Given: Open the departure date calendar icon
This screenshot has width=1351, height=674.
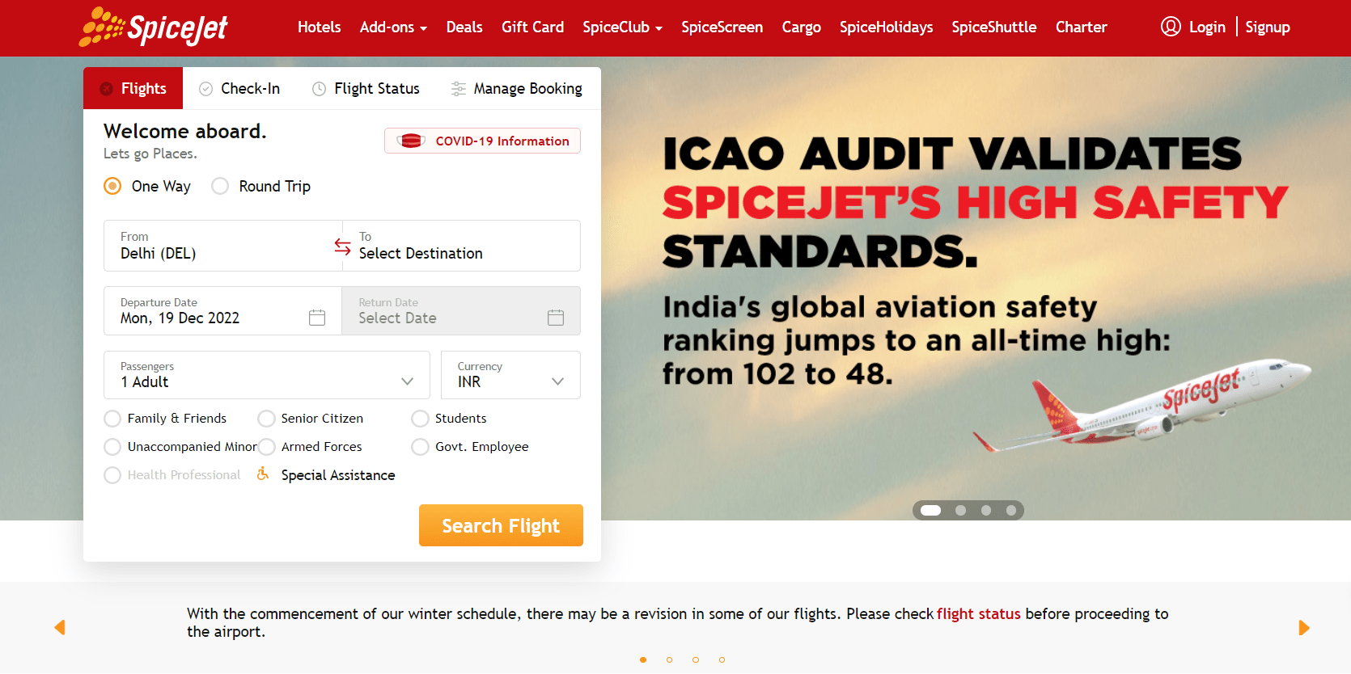Looking at the screenshot, I should (x=317, y=318).
